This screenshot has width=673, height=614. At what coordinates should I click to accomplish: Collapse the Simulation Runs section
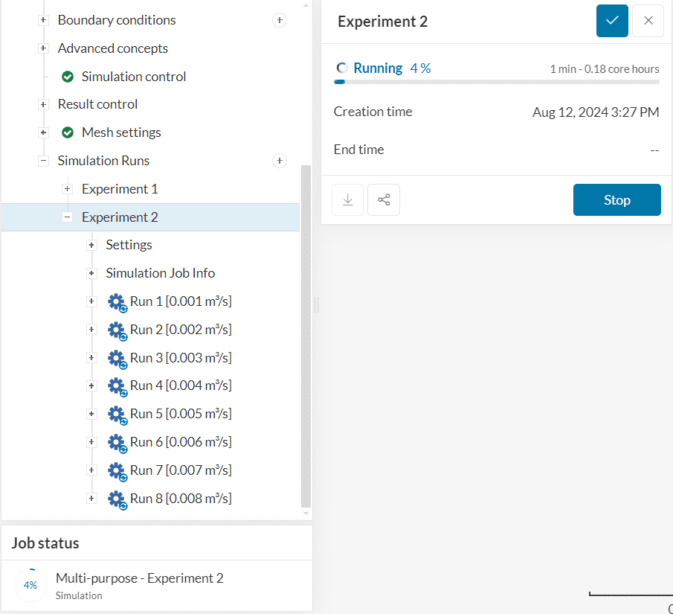(x=44, y=161)
